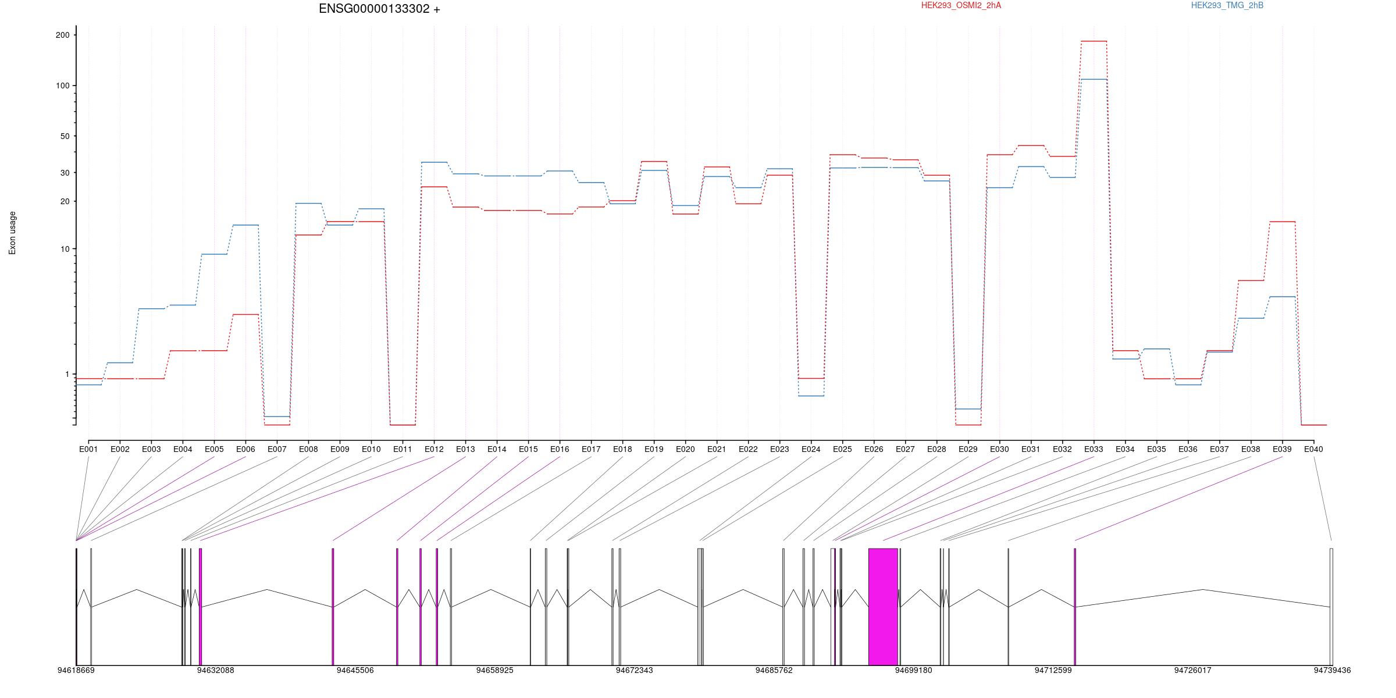Click y-axis tick value 50

pos(65,136)
